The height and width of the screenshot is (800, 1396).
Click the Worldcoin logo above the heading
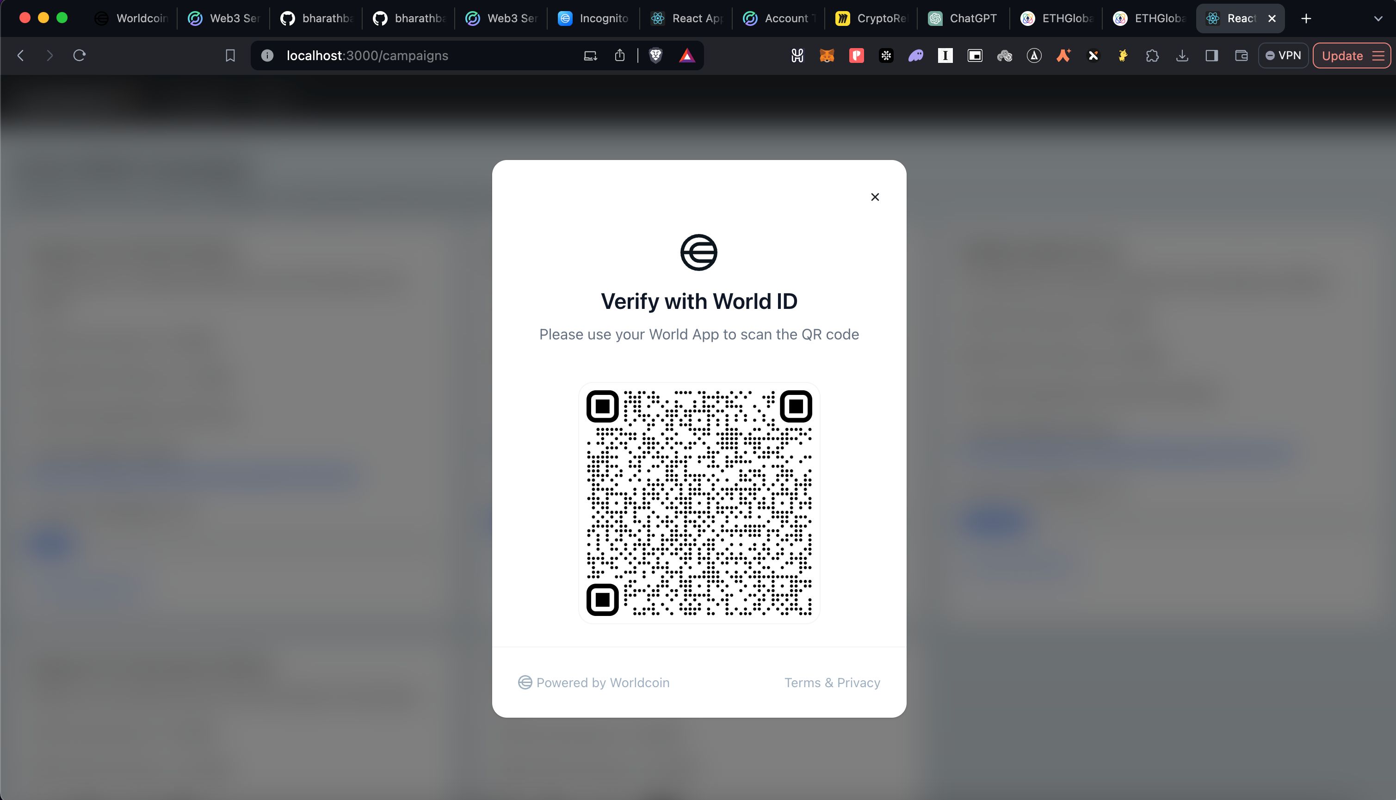click(698, 252)
